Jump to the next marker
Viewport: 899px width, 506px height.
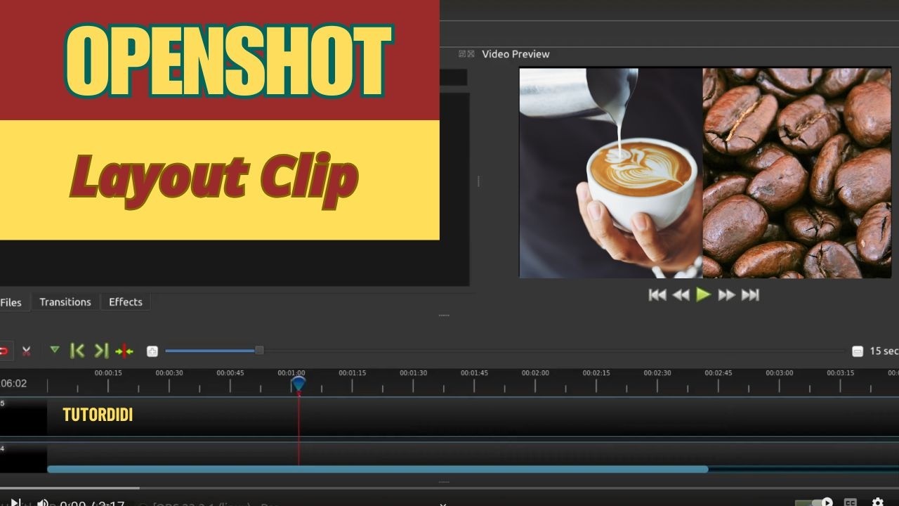point(101,351)
